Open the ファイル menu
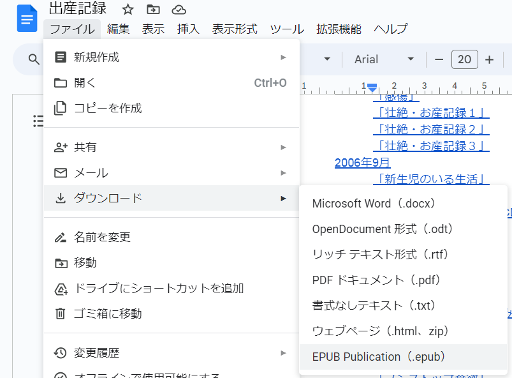512x378 pixels. pos(72,29)
